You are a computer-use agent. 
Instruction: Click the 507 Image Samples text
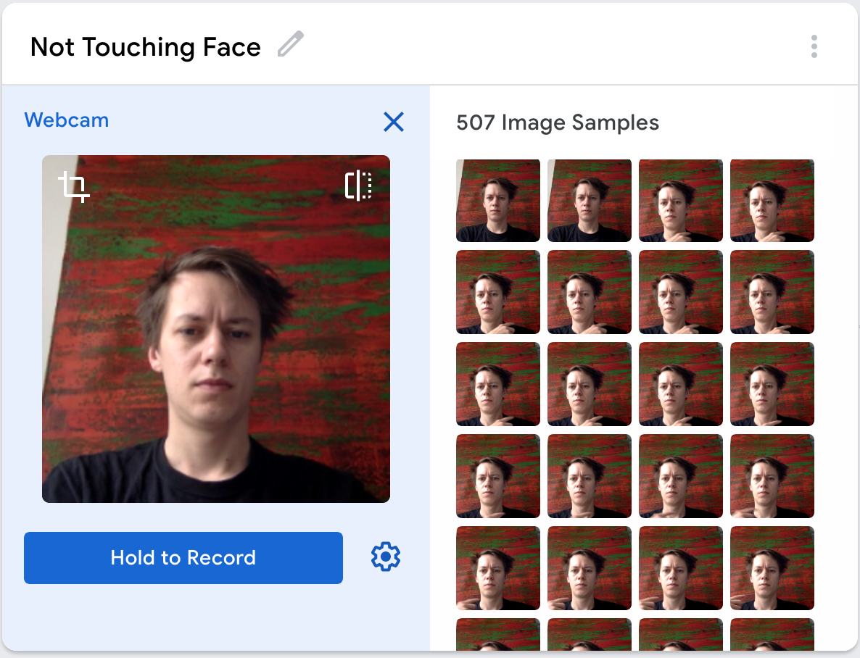pos(557,122)
